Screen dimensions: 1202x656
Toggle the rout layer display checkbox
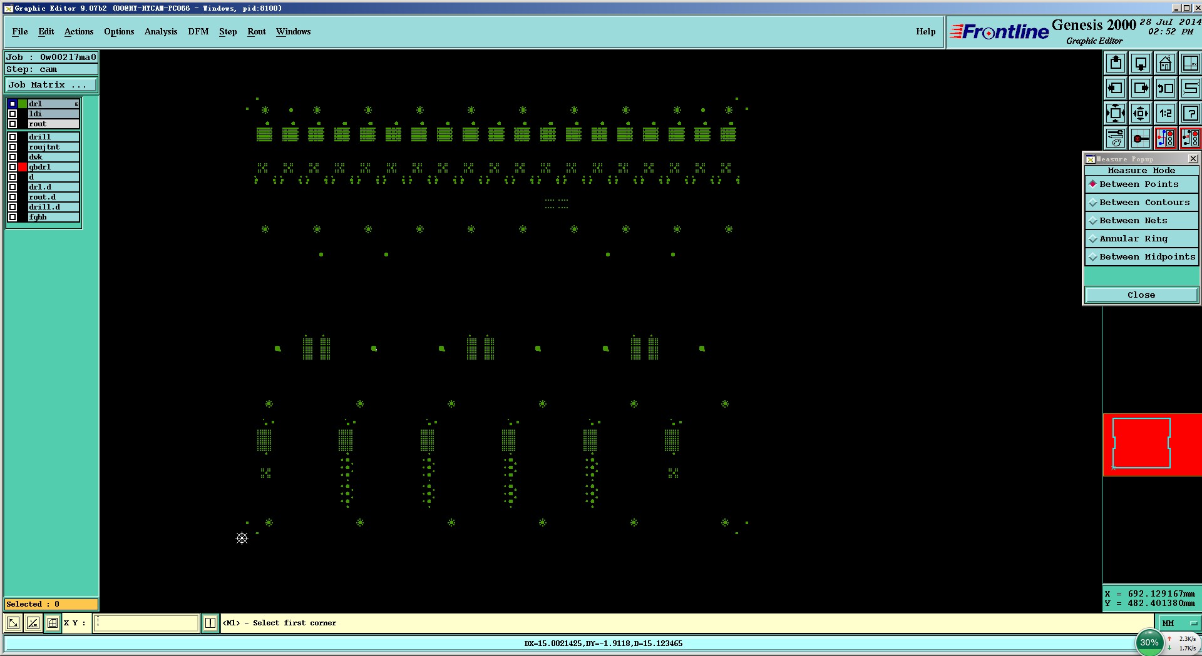[x=13, y=124]
